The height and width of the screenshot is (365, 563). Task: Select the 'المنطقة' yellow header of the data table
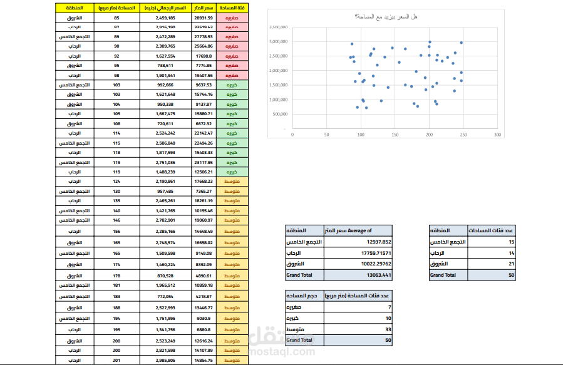tap(75, 8)
